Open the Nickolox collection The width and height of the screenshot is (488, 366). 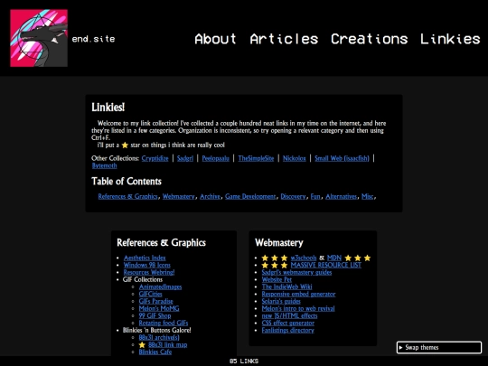[294, 158]
